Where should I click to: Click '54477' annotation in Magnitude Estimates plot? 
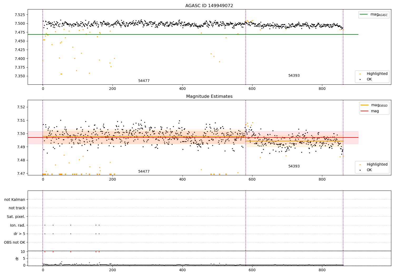(x=144, y=172)
